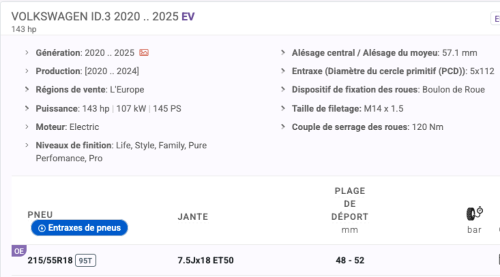Expand the Couple de serrage des roues chevron

click(x=283, y=127)
